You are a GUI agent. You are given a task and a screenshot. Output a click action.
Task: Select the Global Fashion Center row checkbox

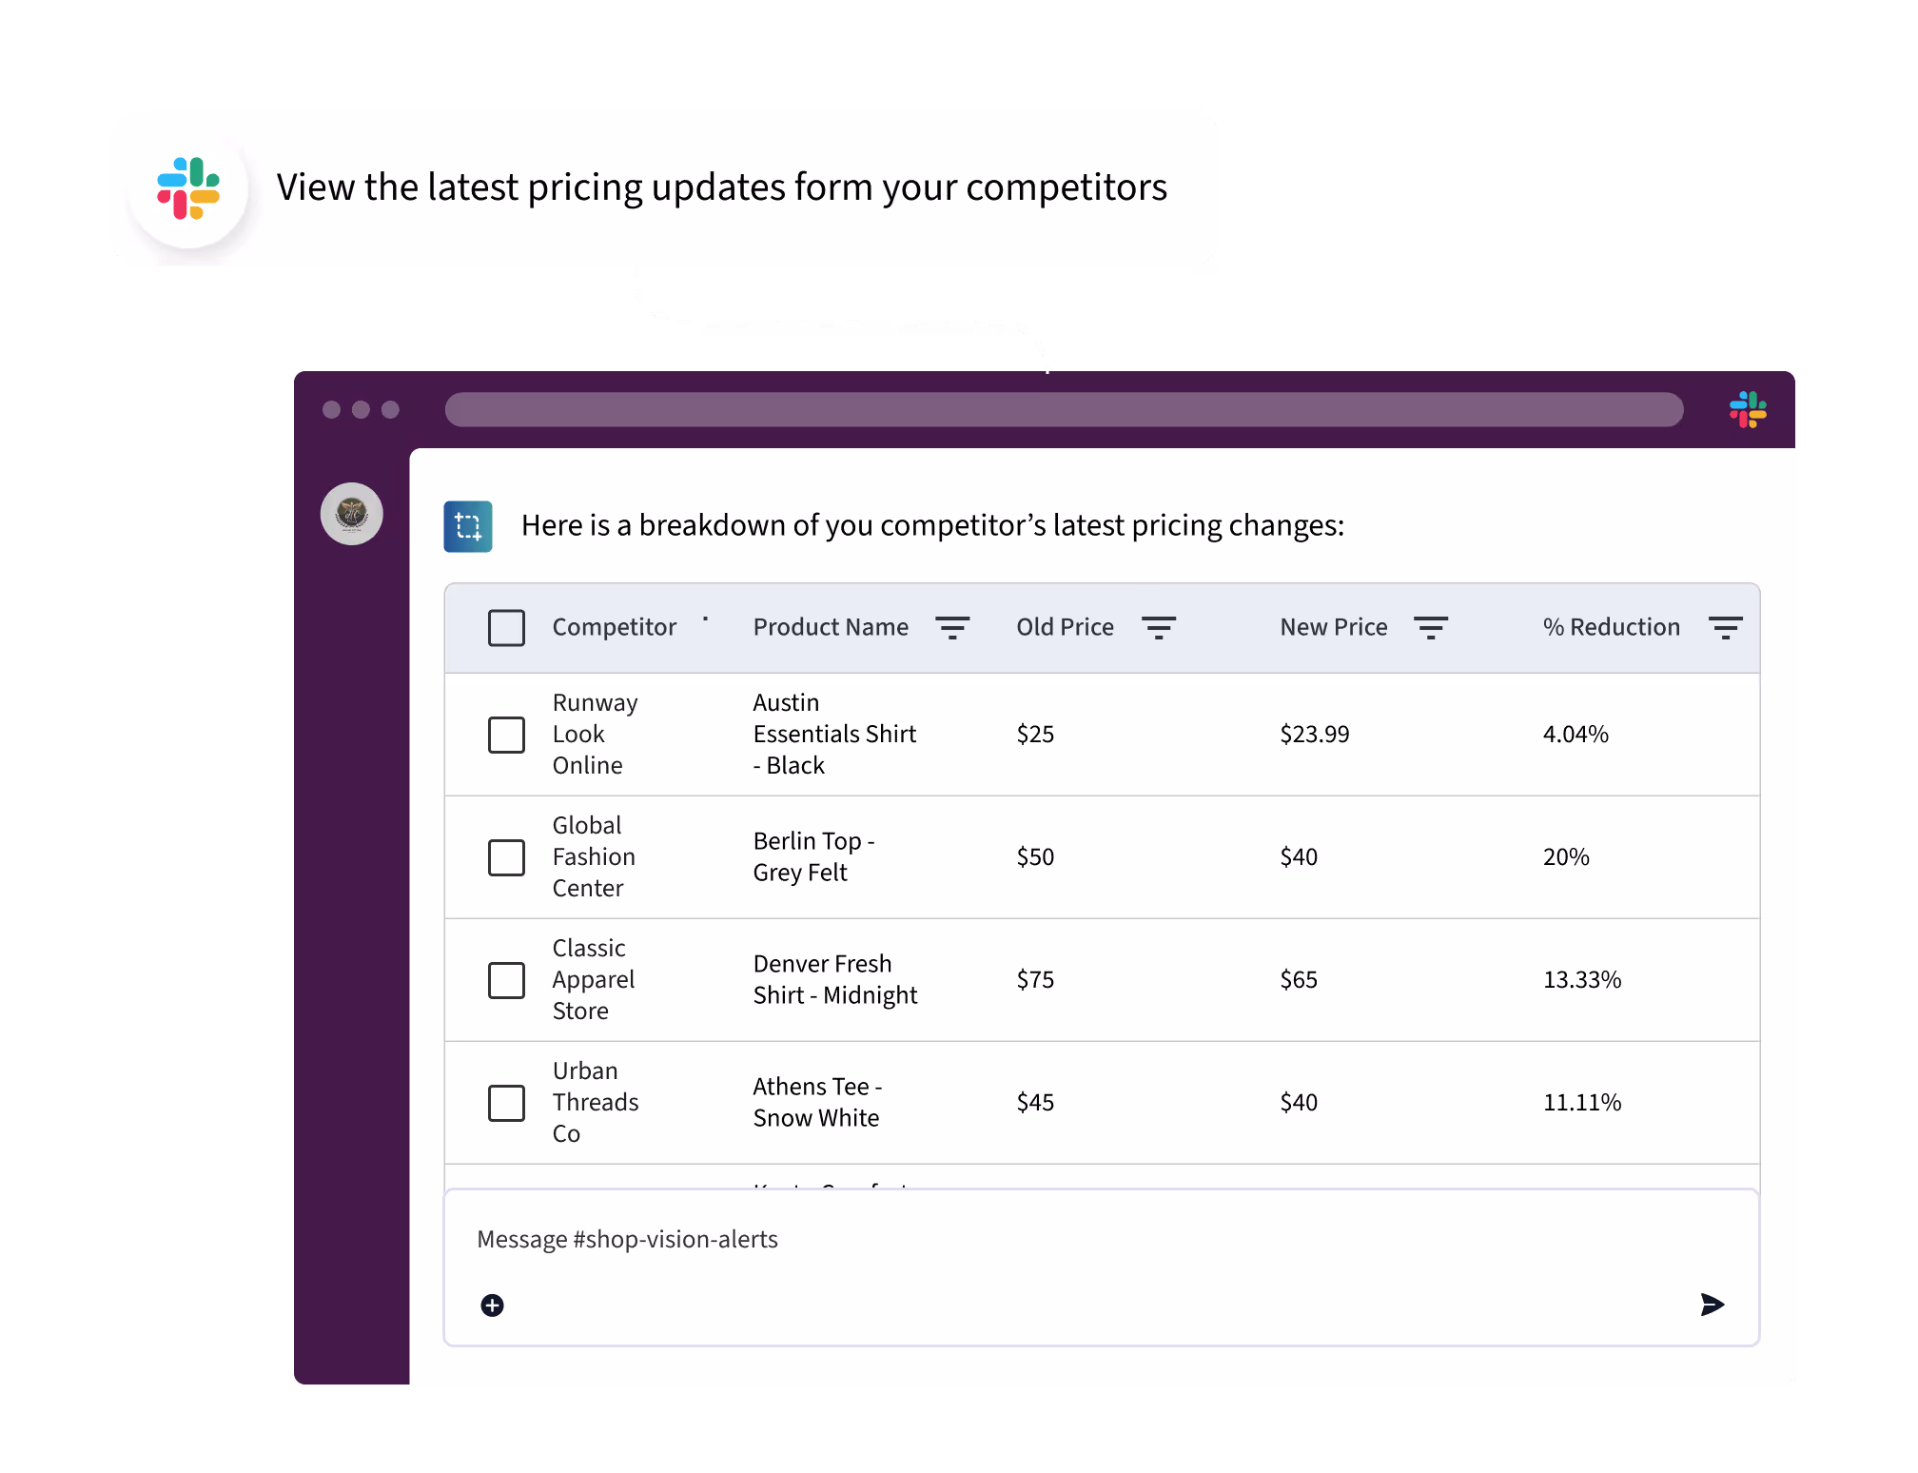point(506,857)
